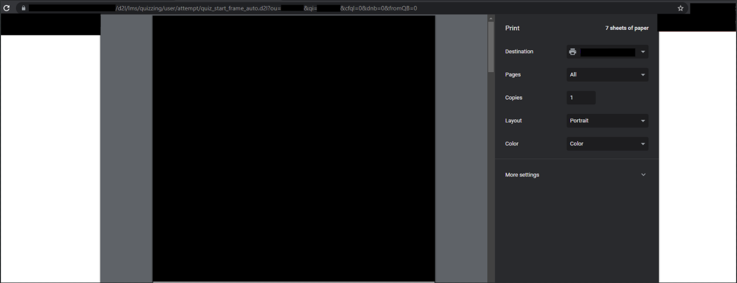The height and width of the screenshot is (283, 737).
Task: Open the Pages dropdown set to All
Action: [607, 75]
